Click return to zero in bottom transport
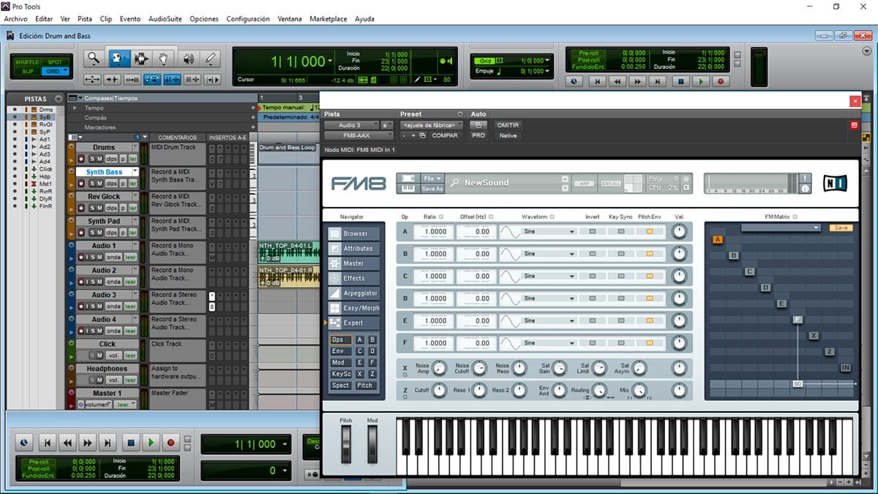878x494 pixels. tap(47, 443)
